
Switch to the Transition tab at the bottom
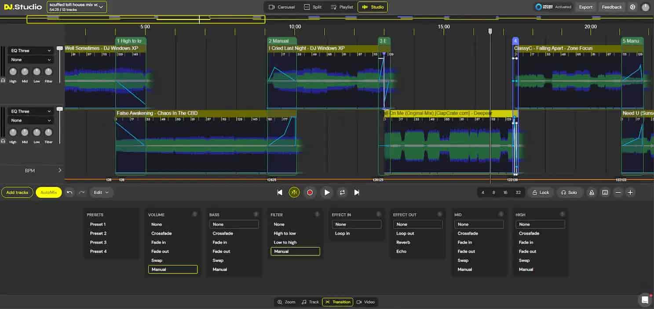pyautogui.click(x=337, y=302)
